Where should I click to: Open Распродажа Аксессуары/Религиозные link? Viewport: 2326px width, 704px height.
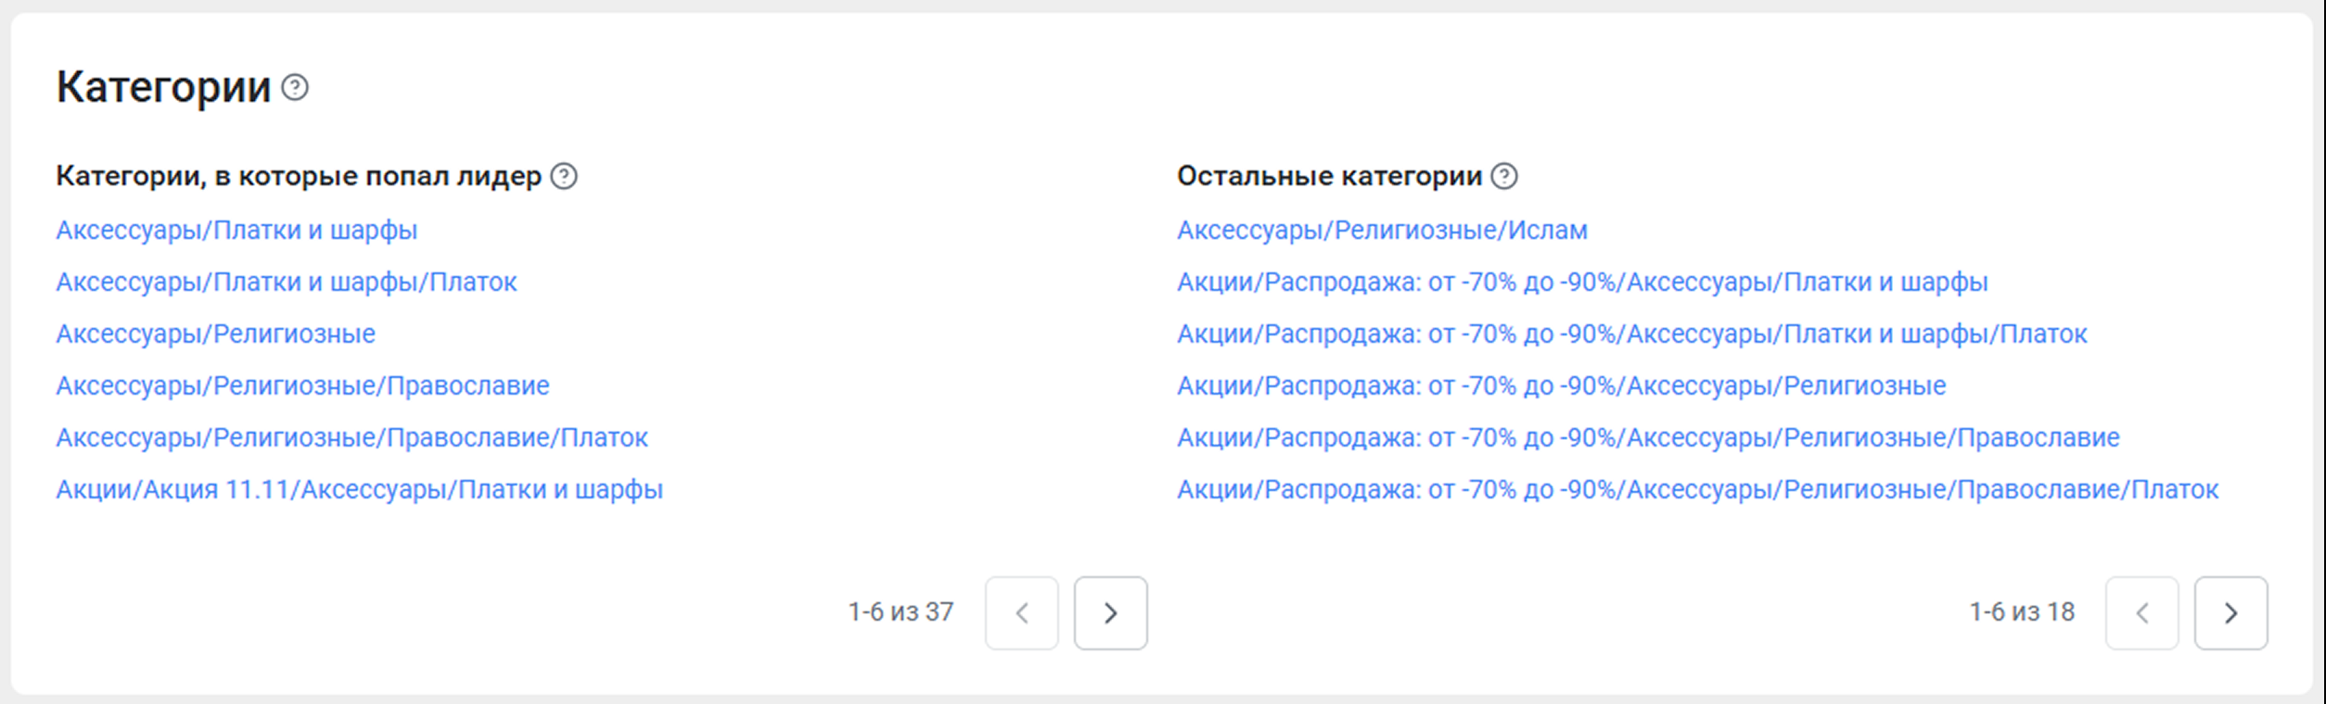[x=1561, y=385]
